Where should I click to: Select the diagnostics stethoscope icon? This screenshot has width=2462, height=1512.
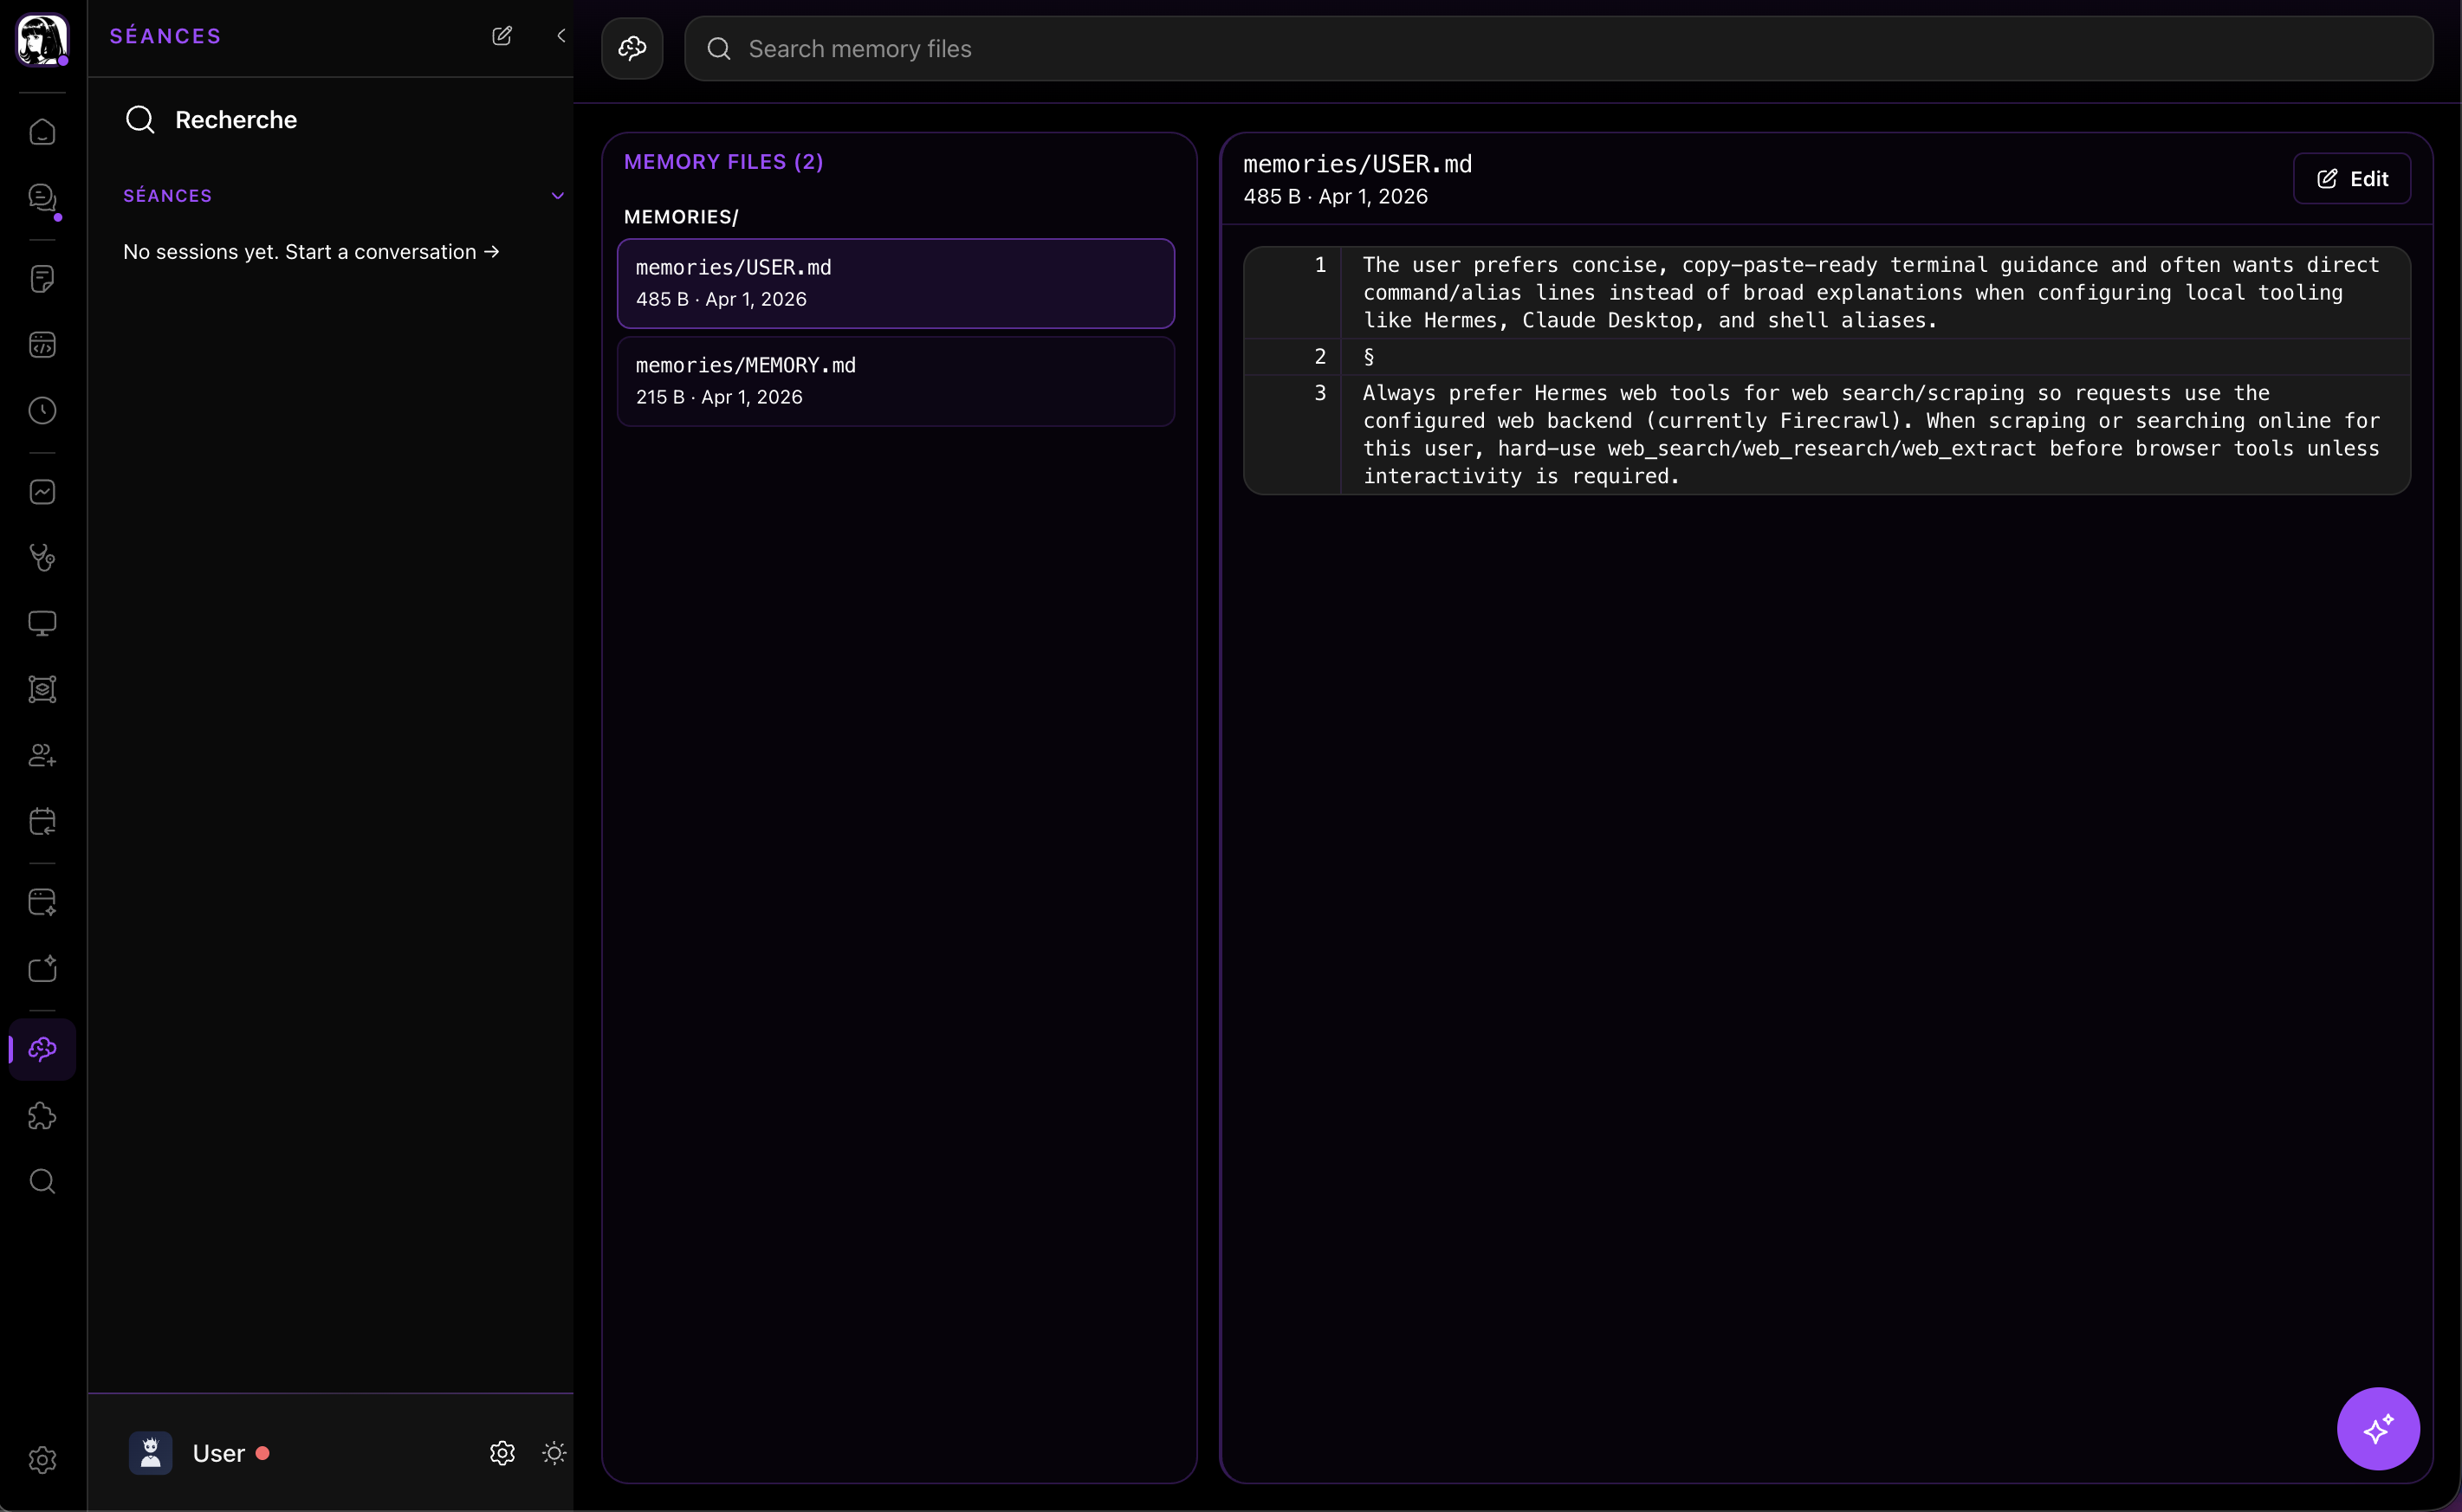point(42,557)
